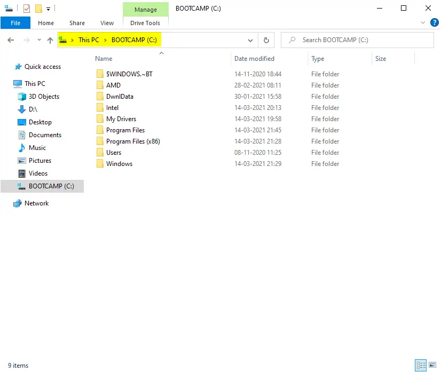This screenshot has height=372, width=441.
Task: Click the Videos film strip icon
Action: (x=22, y=173)
